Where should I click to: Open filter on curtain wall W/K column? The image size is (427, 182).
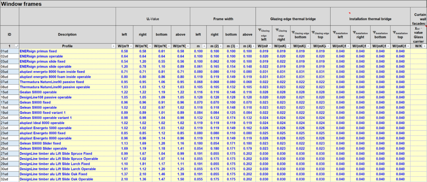coord(425,46)
